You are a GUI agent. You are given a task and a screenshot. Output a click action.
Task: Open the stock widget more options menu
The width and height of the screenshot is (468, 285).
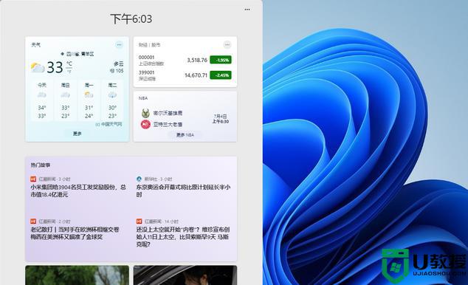point(227,45)
